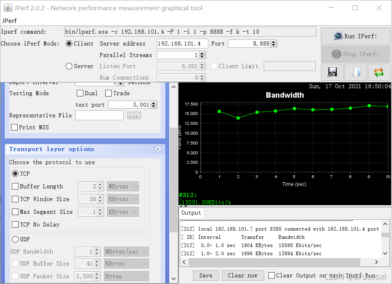Open UDP Buffer Size KBytes dropdown
392x284 pixels.
pos(126,263)
